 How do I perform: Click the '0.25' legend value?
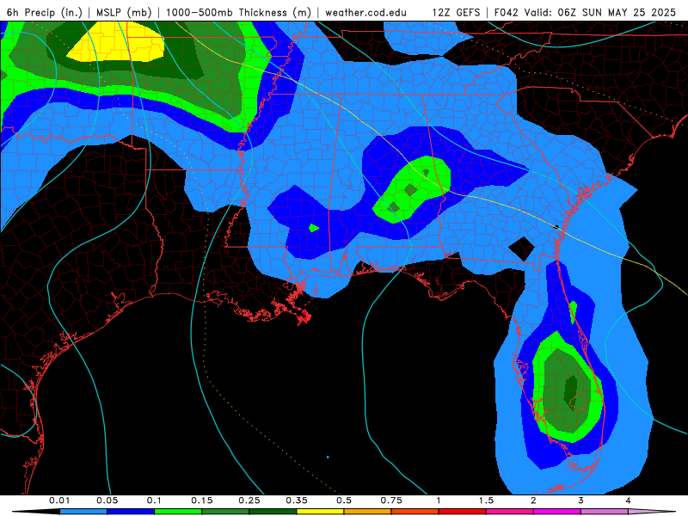coord(249,501)
